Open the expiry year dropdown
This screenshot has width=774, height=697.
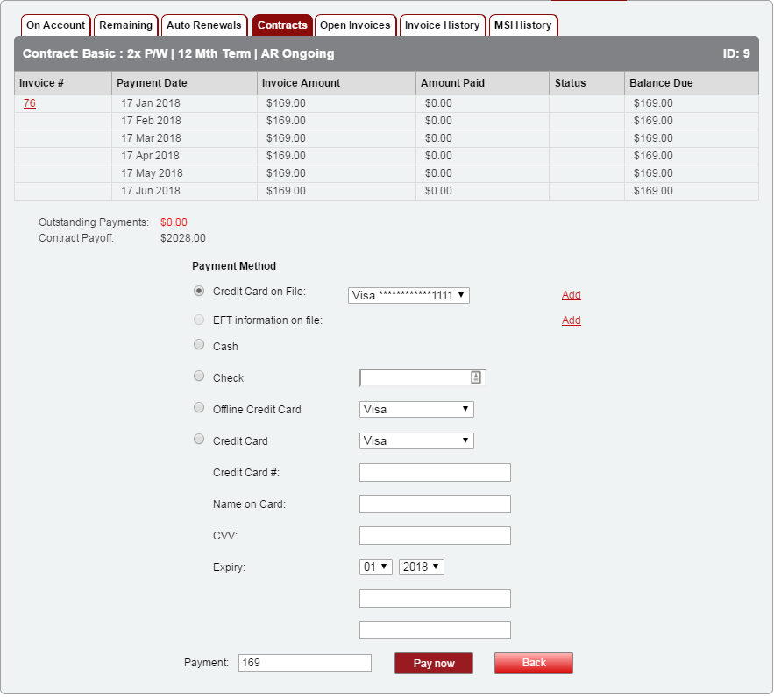click(x=422, y=567)
